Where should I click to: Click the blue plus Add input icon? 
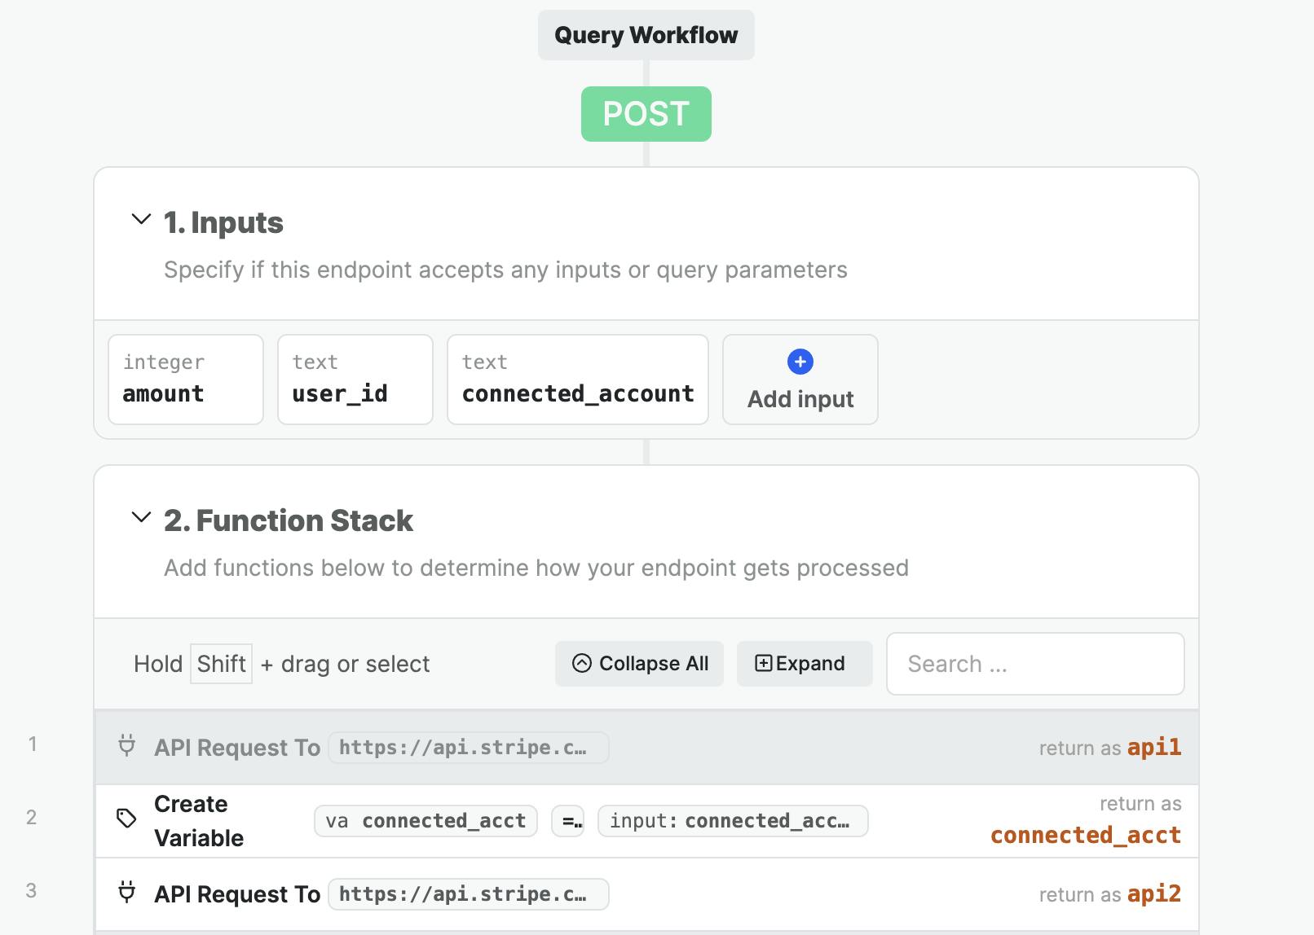(800, 362)
